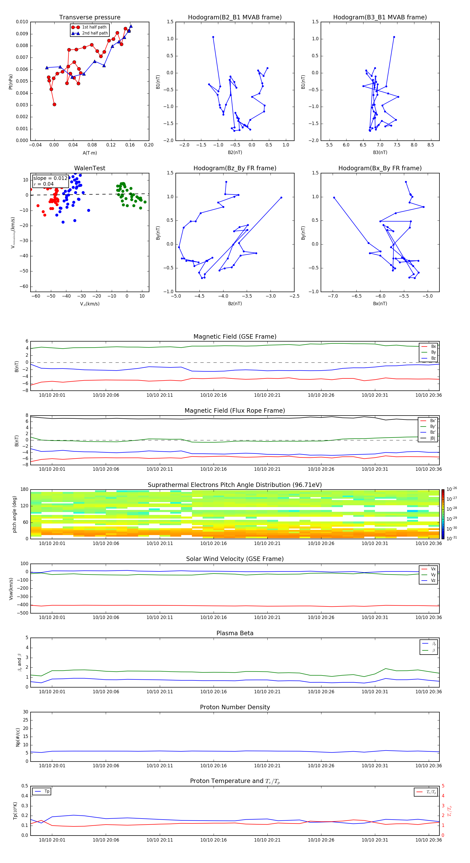Click the "Tp" legend entry

42,791
